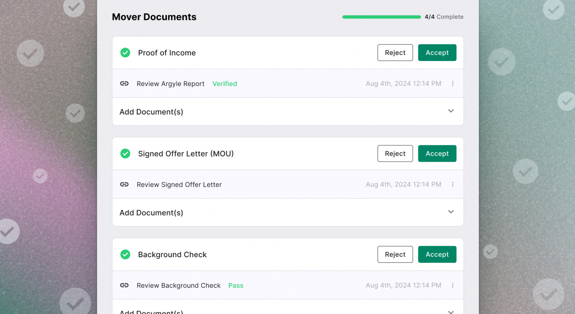Expand Add Document(s) under Proof of Income
This screenshot has height=314, width=575.
coord(451,111)
